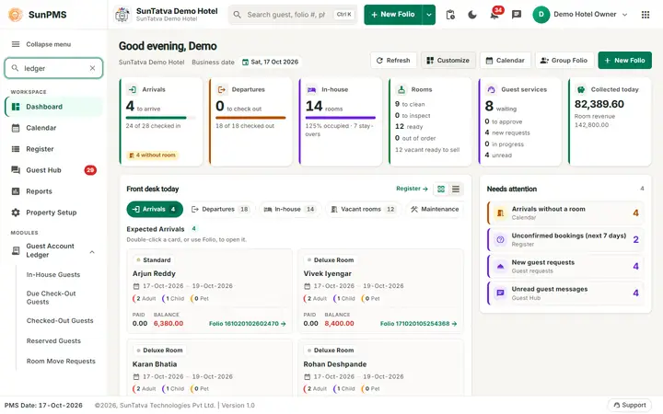This screenshot has height=414, width=663.
Task: Open Calendar in the sidebar
Action: click(x=53, y=128)
